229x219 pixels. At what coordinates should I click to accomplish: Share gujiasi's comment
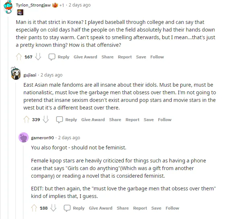click(115, 120)
